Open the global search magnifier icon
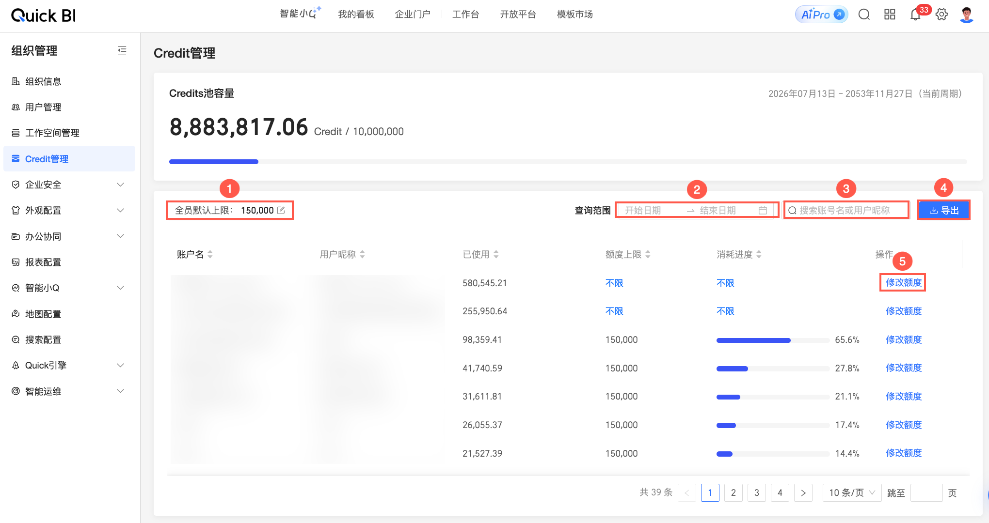 pyautogui.click(x=864, y=15)
